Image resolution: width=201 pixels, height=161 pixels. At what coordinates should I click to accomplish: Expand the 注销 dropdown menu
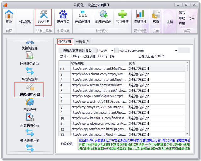pos(170,25)
